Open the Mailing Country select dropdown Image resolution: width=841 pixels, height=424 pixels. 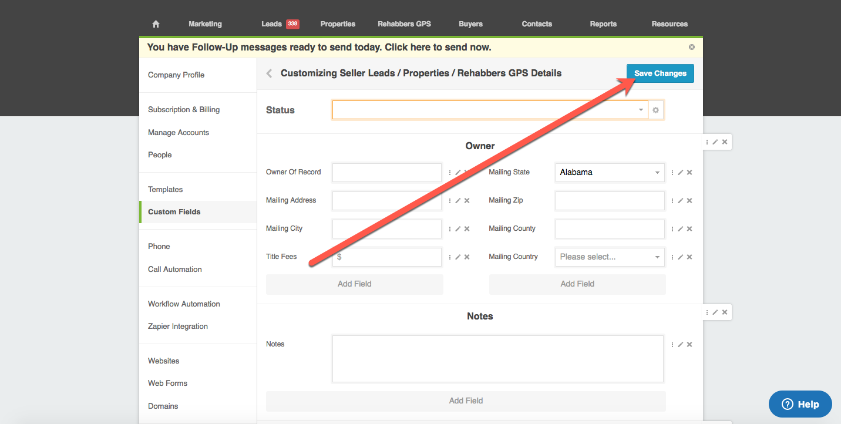610,257
